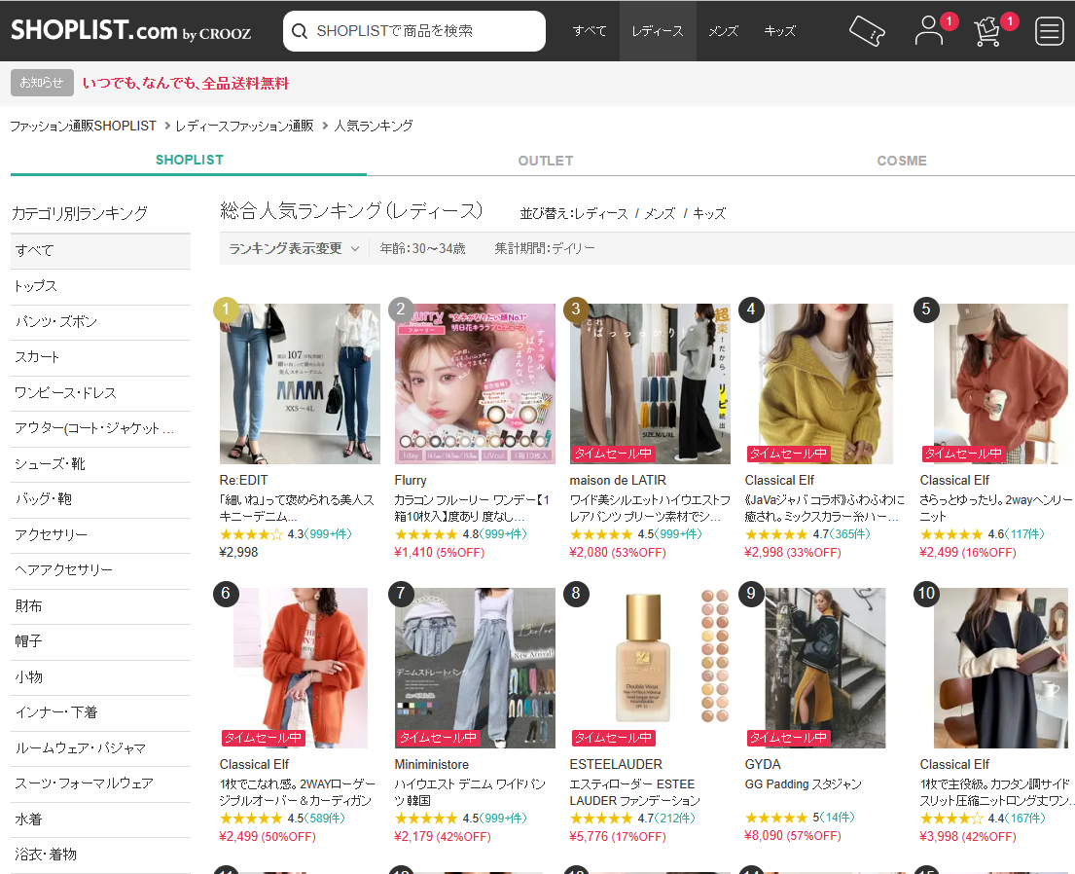Go to レディースファッション通販 breadcrumb
This screenshot has height=874, width=1075.
[244, 126]
